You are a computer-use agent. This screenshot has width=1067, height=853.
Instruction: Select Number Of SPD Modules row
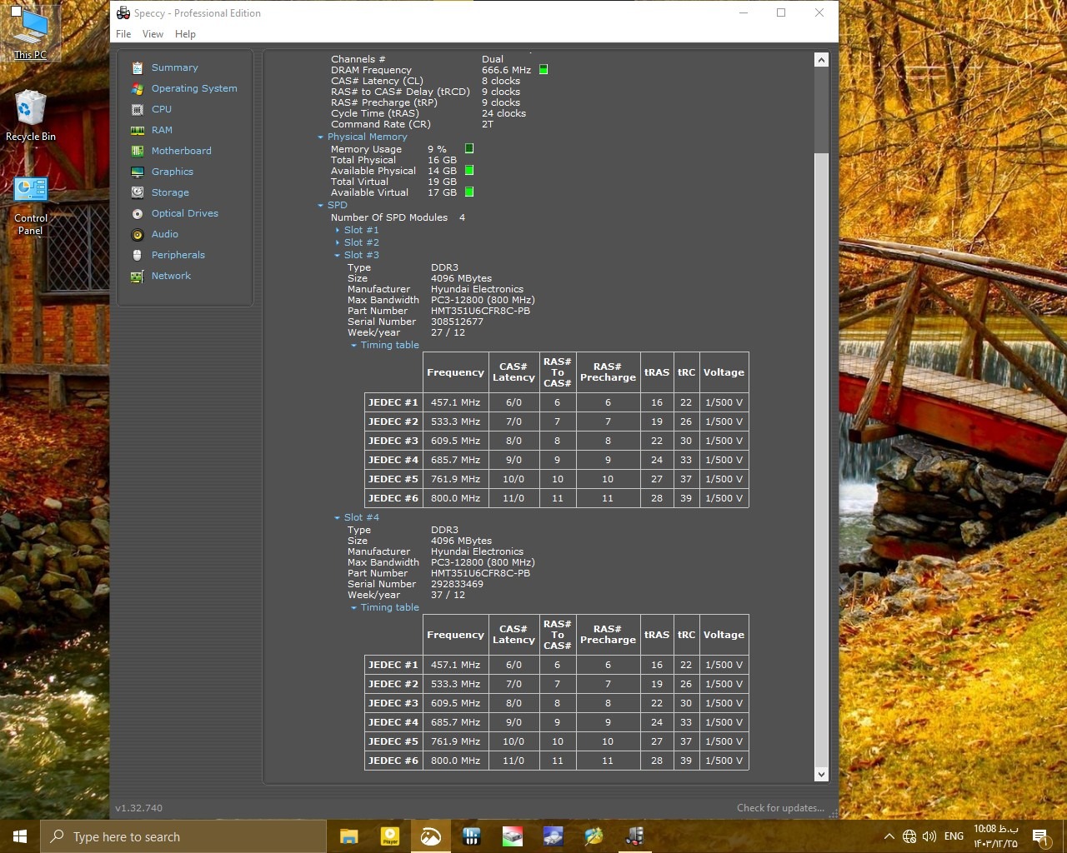click(398, 217)
